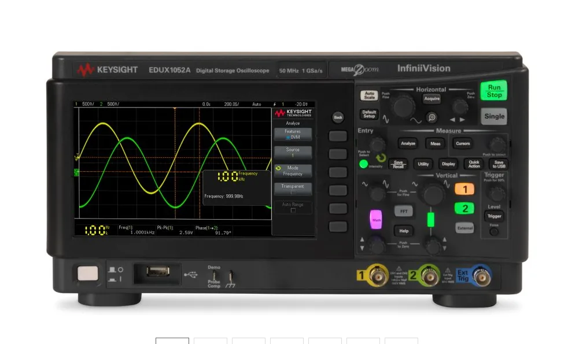This screenshot has height=344, width=568.
Task: Push the gray Single acquisition key
Action: 494,116
